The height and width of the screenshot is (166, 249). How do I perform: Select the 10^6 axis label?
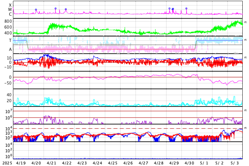point(9,118)
